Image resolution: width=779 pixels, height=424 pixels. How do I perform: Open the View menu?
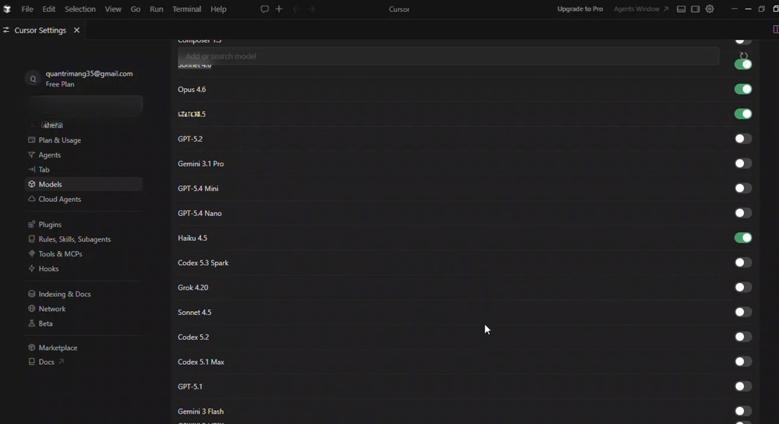click(113, 9)
